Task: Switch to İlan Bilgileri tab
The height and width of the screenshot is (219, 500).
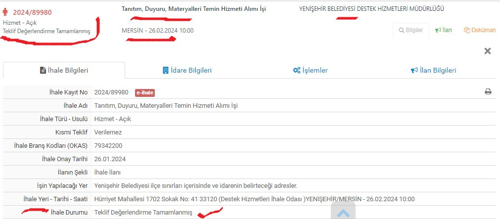Action: [433, 70]
